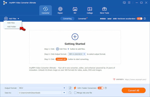Maximize the AnyMP4 window
The height and width of the screenshot is (97, 150).
tap(141, 3)
